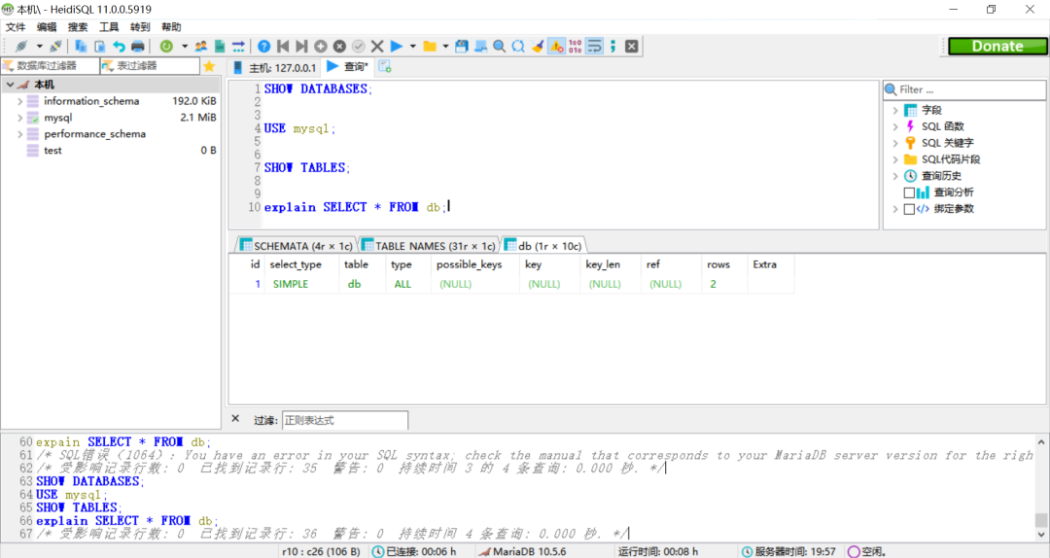Tick the 绑定参数 checkbox
1050x558 pixels.
click(910, 209)
